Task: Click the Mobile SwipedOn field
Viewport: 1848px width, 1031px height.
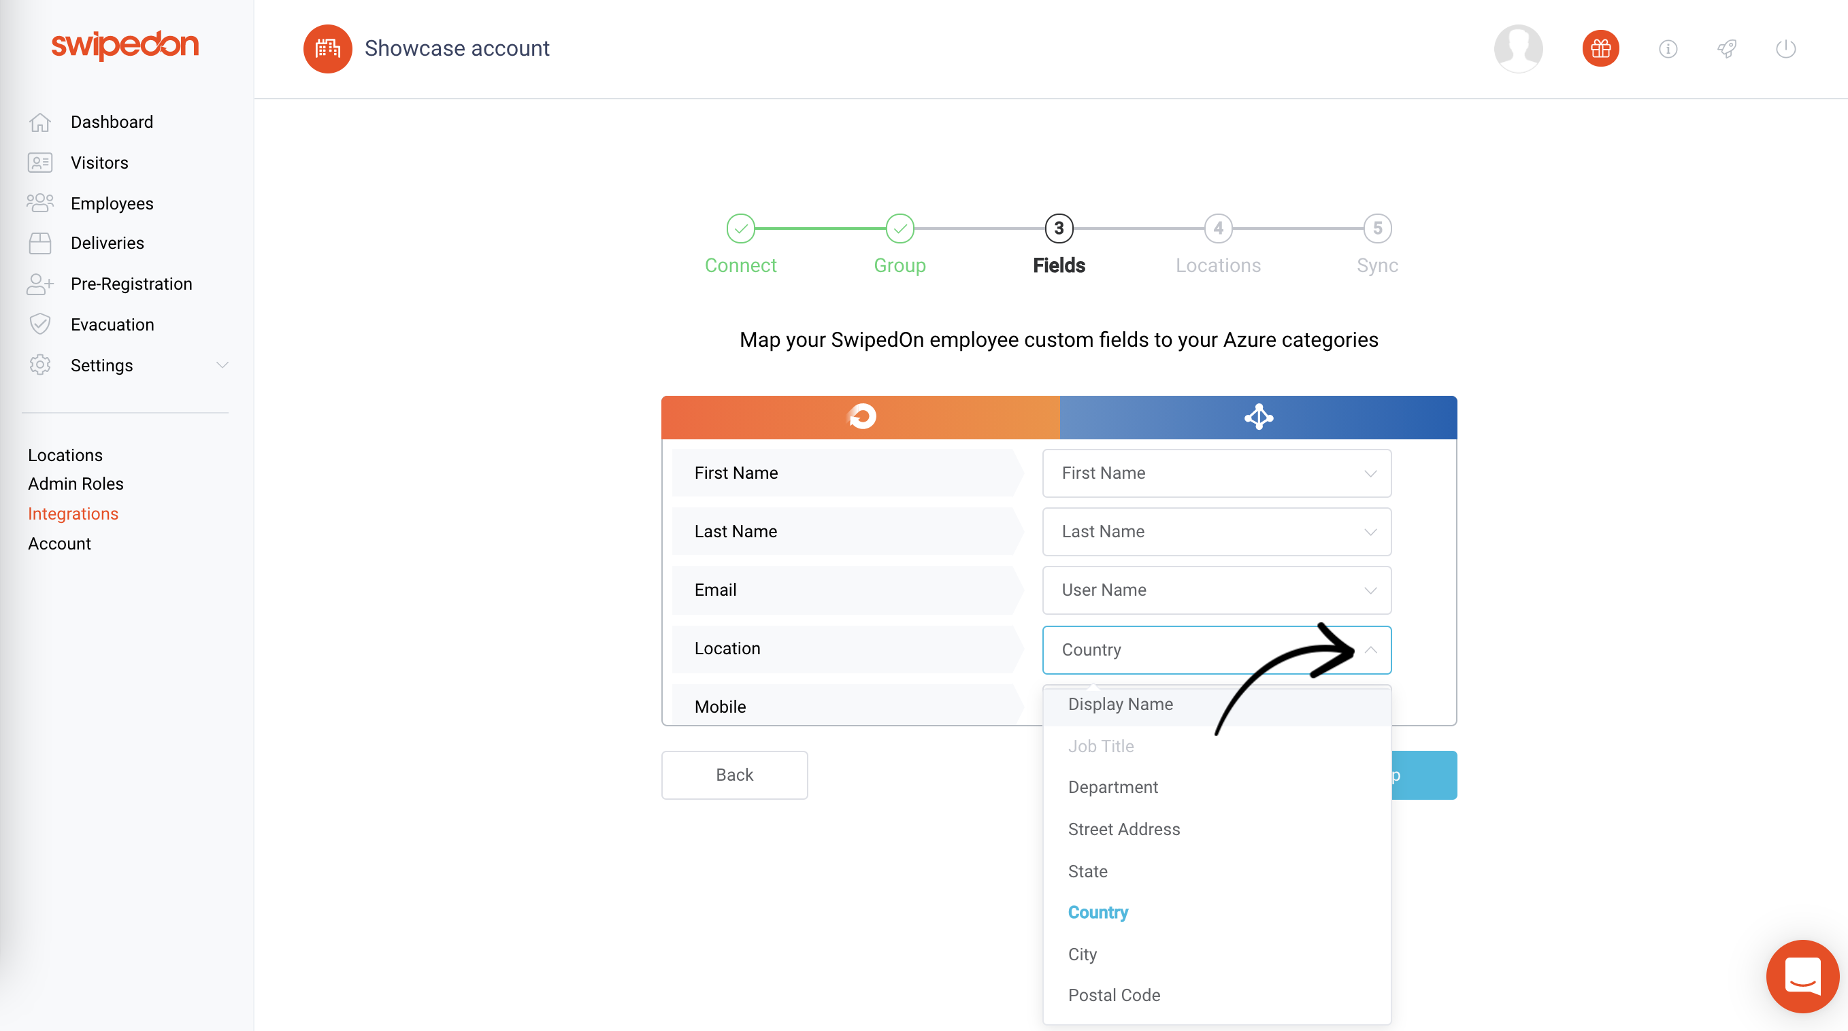Action: coord(847,705)
